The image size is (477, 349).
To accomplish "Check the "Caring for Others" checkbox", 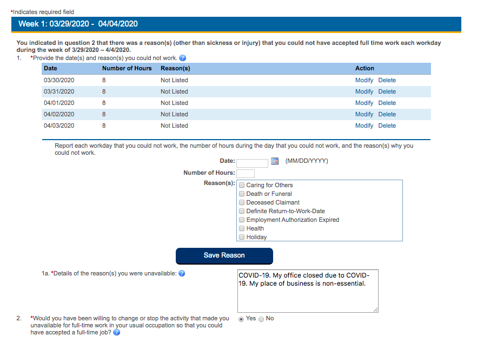I will click(241, 185).
